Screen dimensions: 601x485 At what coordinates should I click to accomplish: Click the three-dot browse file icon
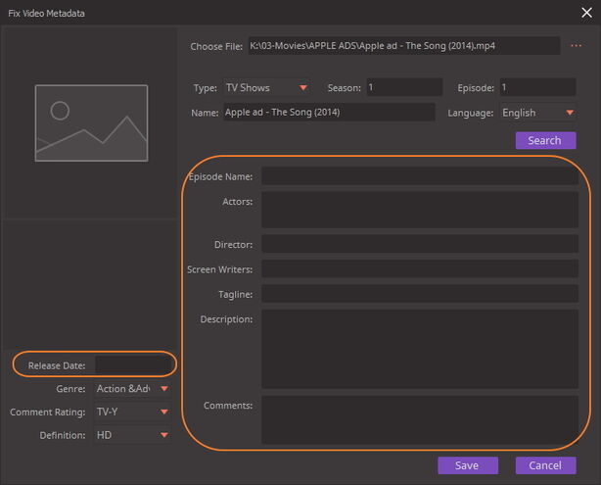[577, 46]
